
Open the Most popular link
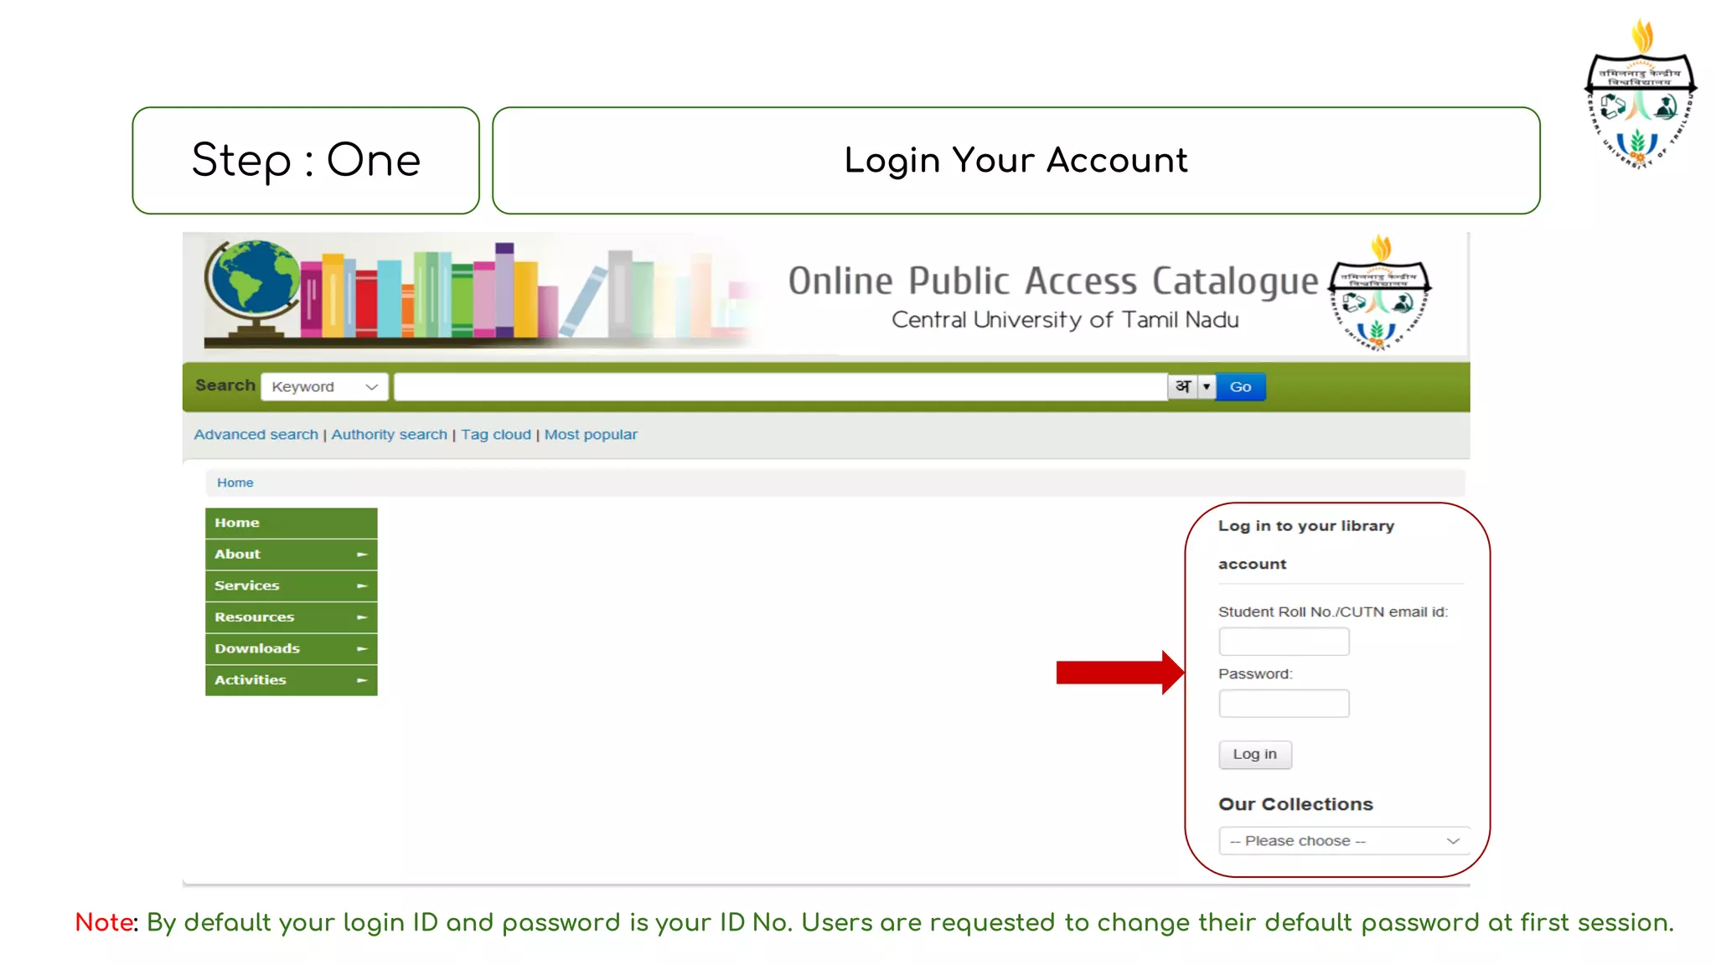pyautogui.click(x=591, y=435)
